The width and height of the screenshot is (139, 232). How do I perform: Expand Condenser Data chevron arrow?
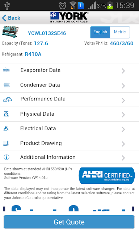(123, 86)
